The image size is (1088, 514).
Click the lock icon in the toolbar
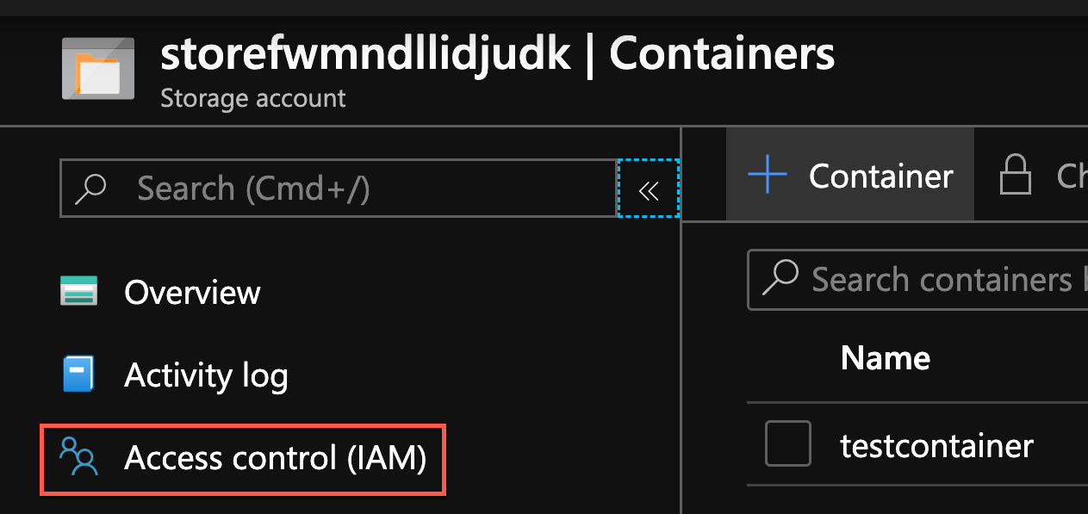[1015, 176]
